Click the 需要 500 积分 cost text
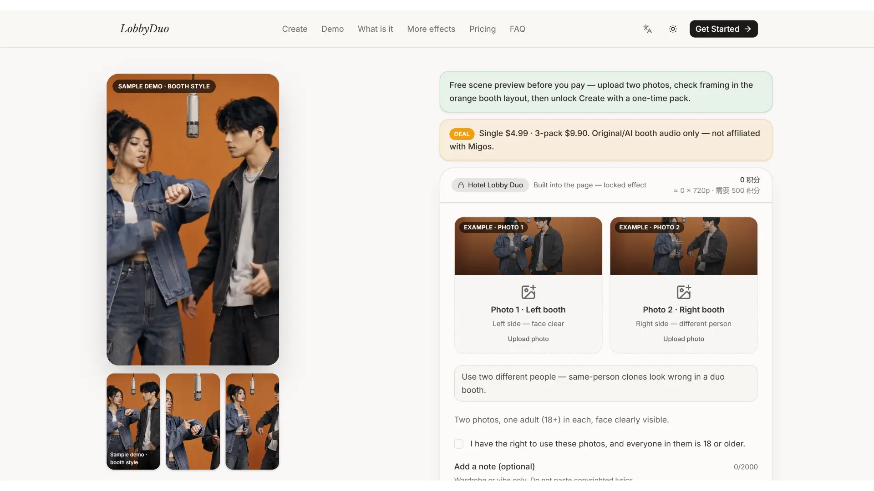 click(x=737, y=190)
